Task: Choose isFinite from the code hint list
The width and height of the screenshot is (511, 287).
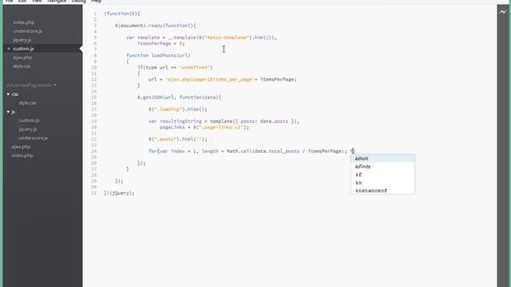Action: click(382, 167)
